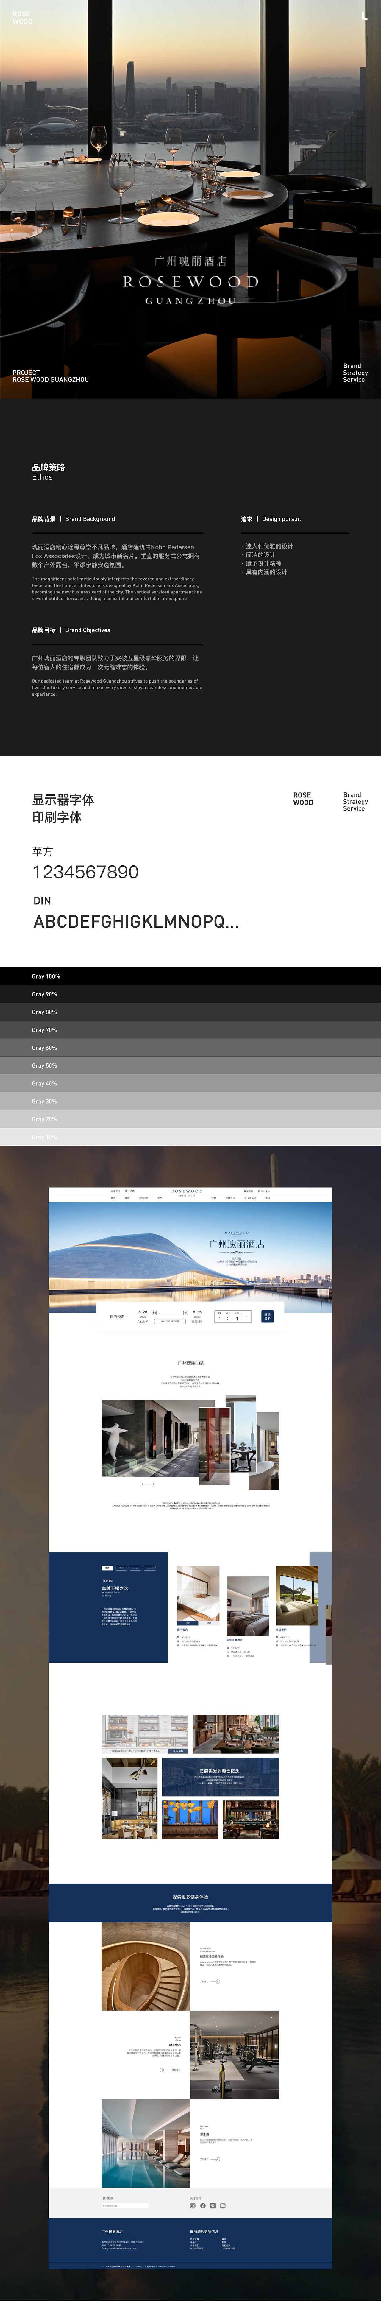Screen dimensions: 381x2301
Task: Click the Brand Strategy Service label in the typography section
Action: coord(355,801)
